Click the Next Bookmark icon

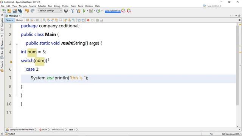[x=70, y=20]
